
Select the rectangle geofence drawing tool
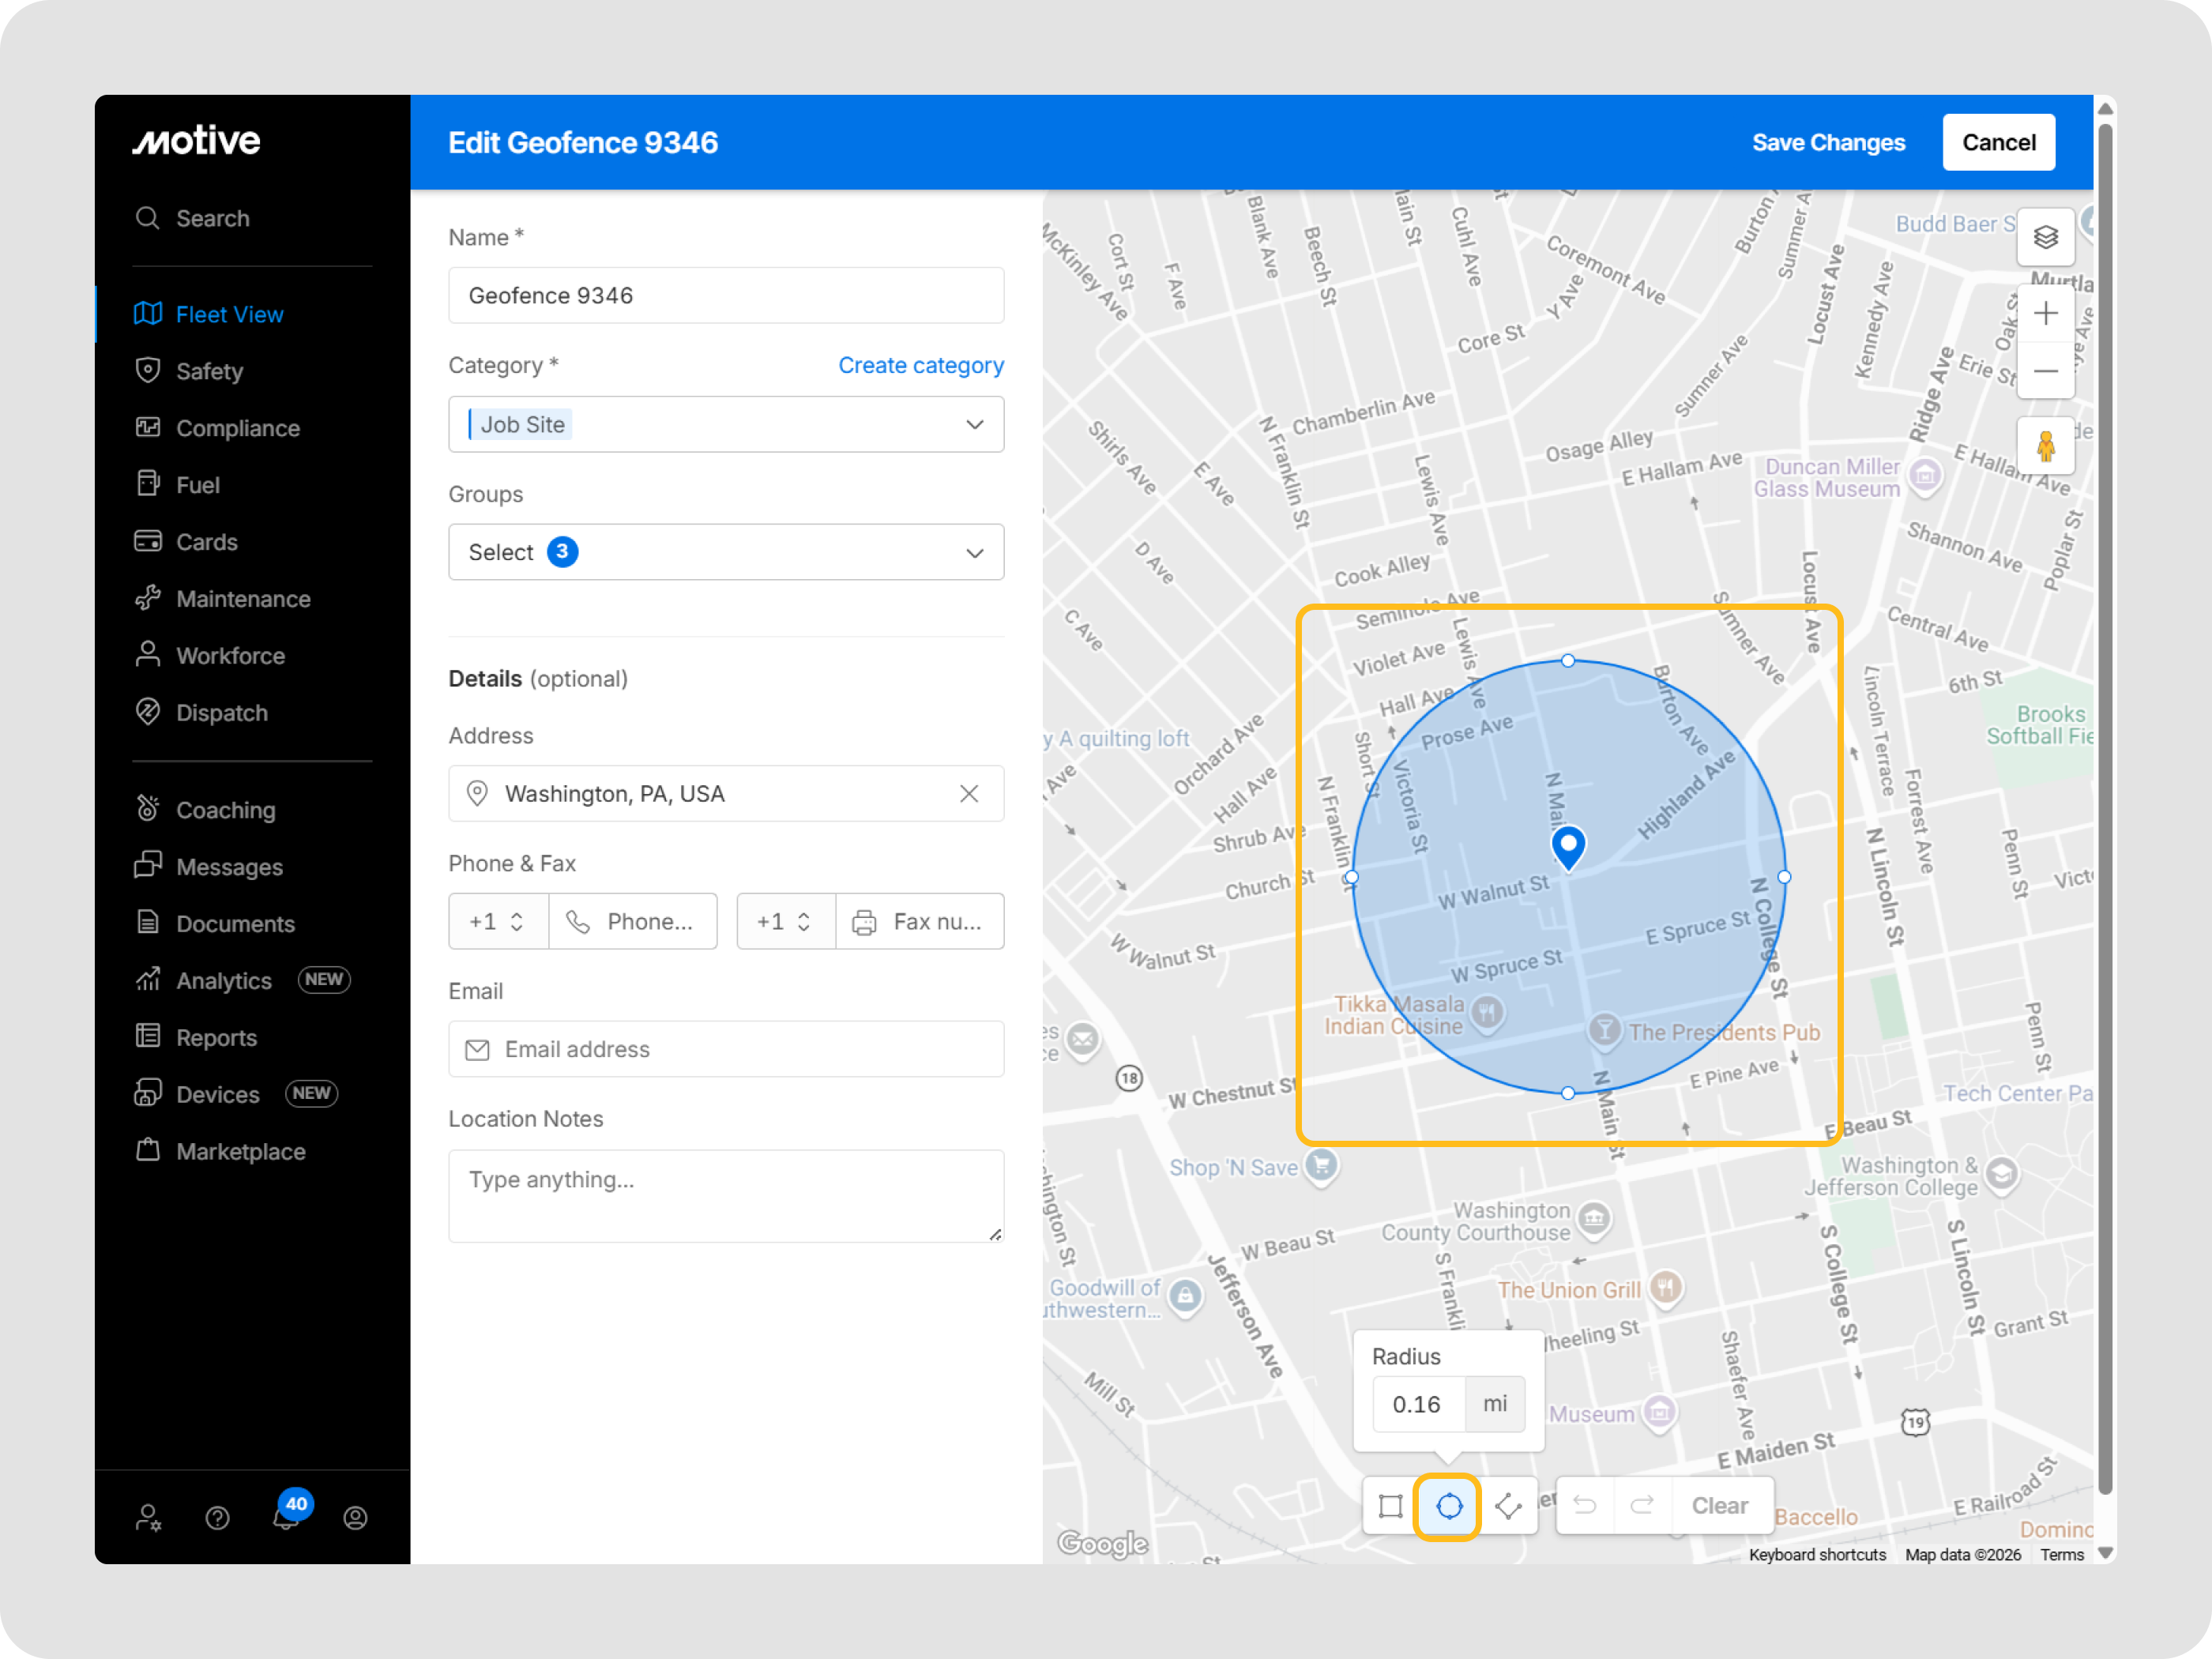[x=1390, y=1506]
